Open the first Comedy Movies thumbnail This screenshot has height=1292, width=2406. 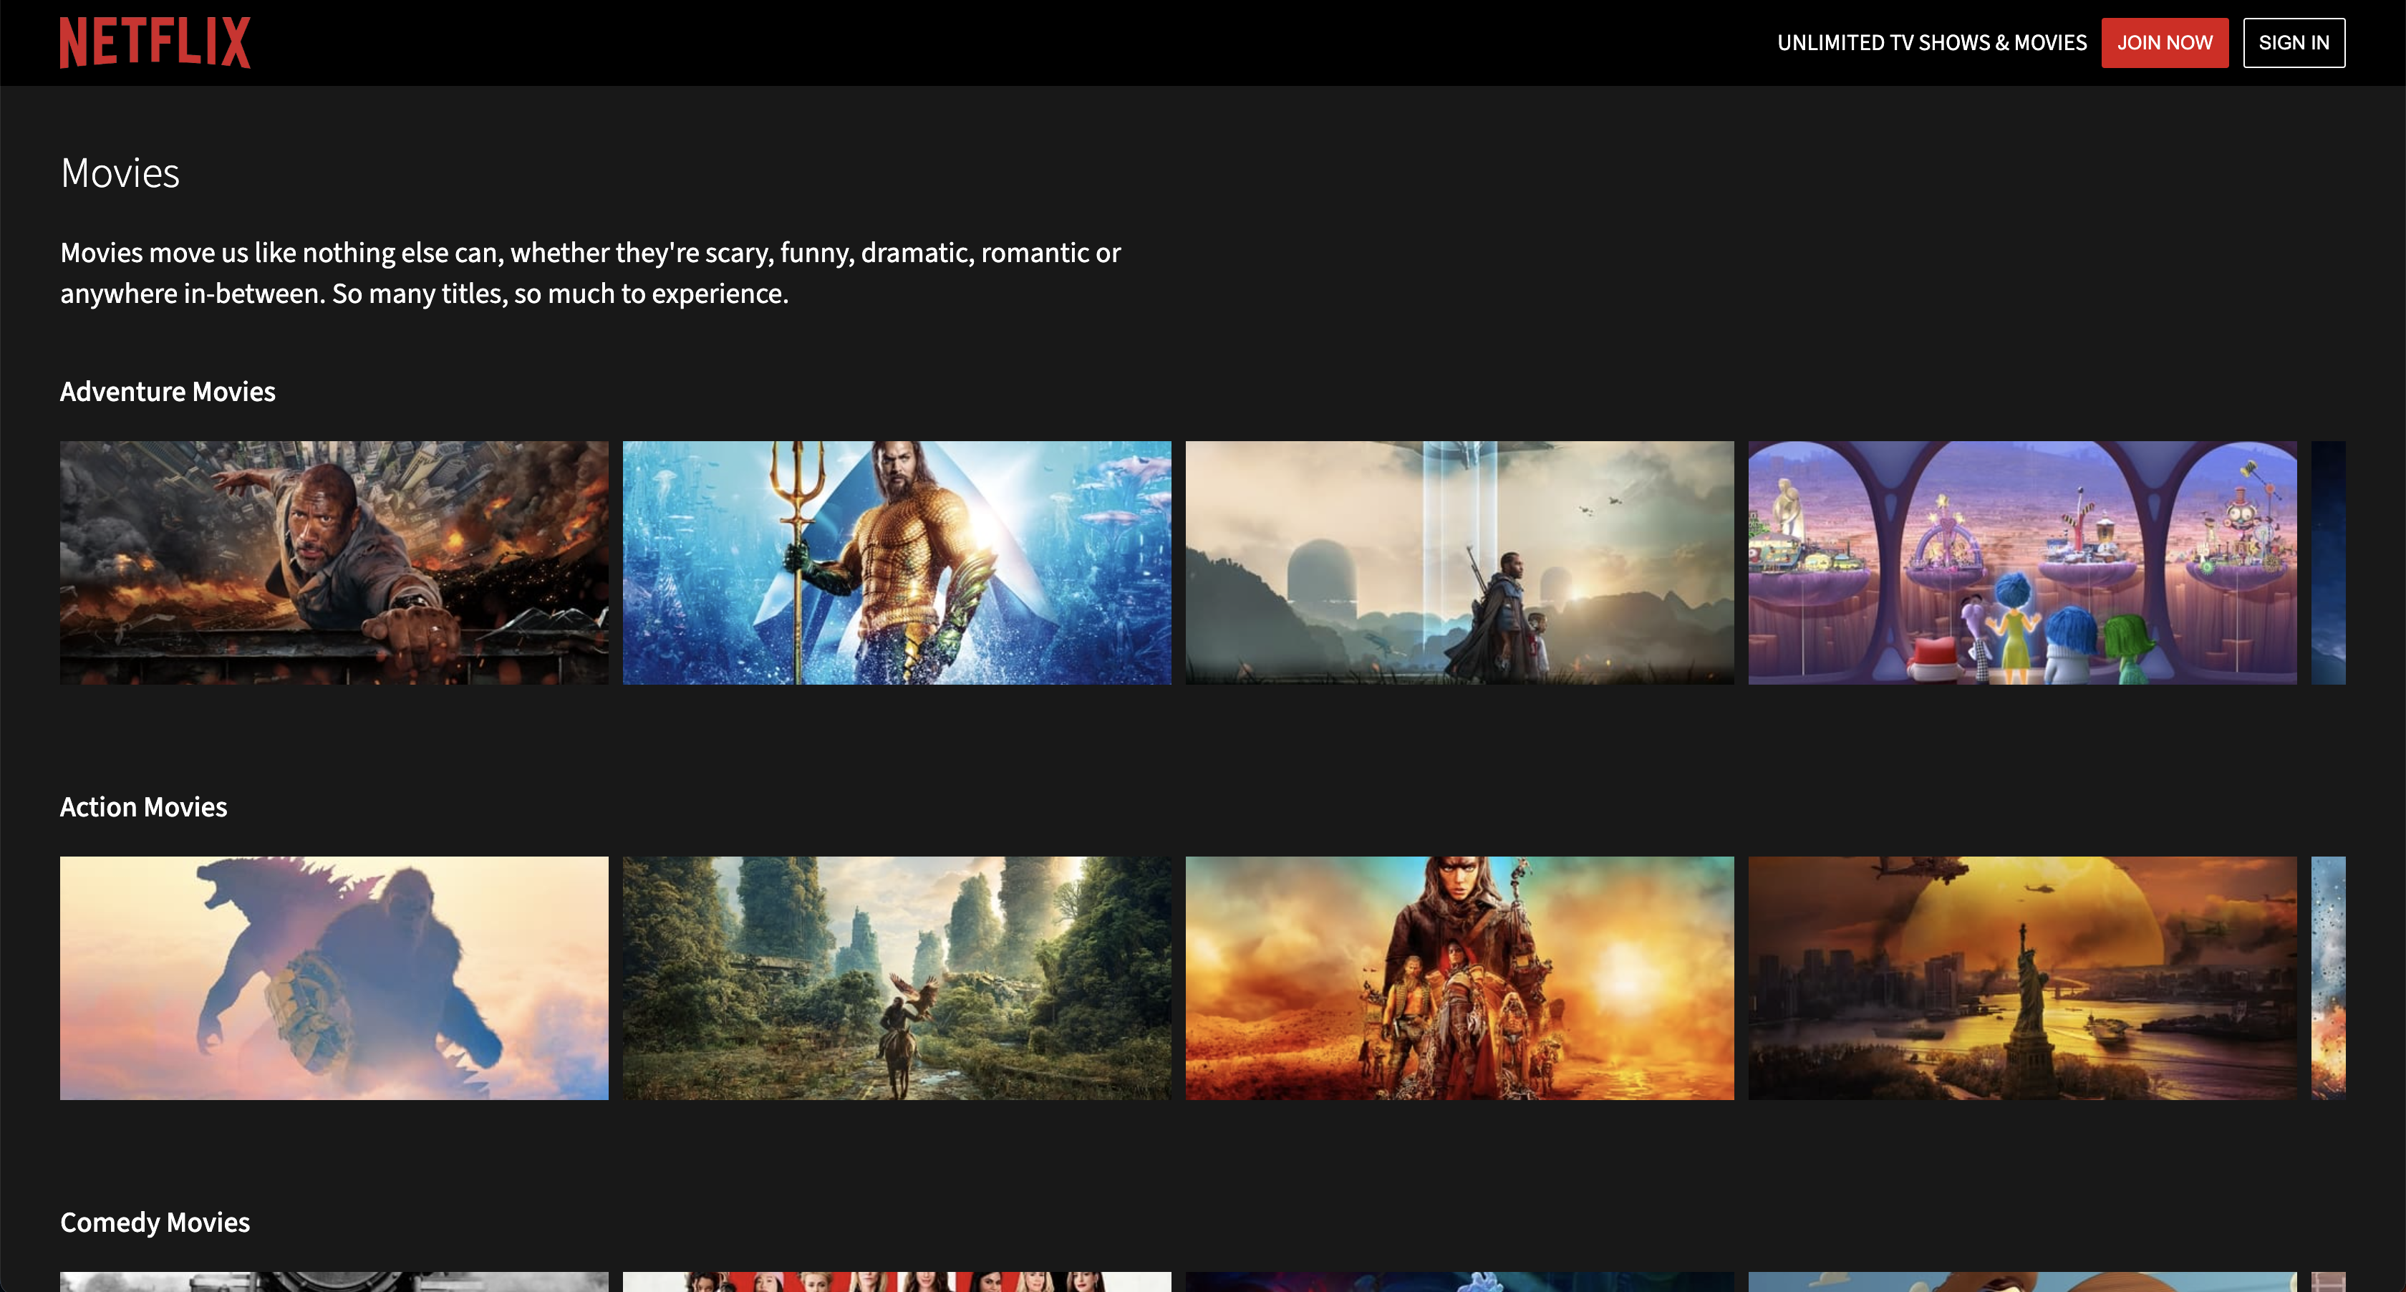(334, 1282)
